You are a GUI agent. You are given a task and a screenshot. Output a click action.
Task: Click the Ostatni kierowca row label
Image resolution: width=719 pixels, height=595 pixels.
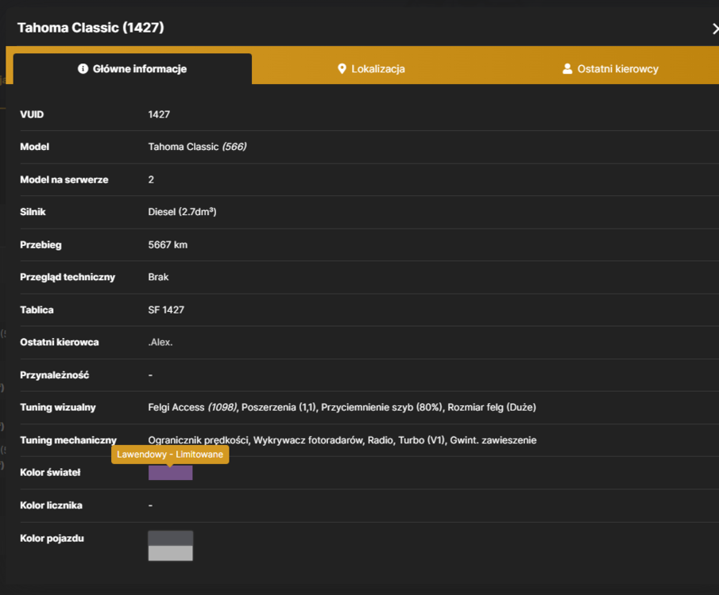click(60, 342)
